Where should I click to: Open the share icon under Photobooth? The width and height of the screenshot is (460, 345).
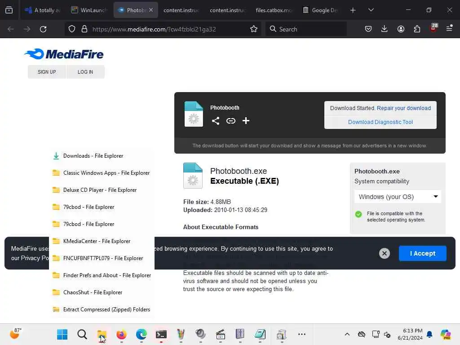pyautogui.click(x=216, y=120)
